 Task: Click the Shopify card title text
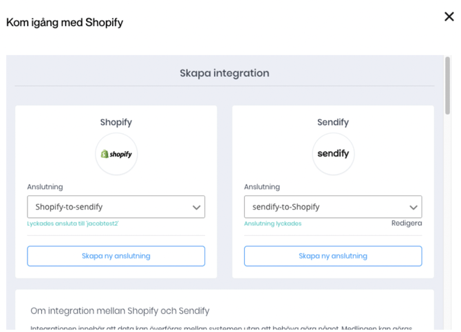(x=116, y=122)
